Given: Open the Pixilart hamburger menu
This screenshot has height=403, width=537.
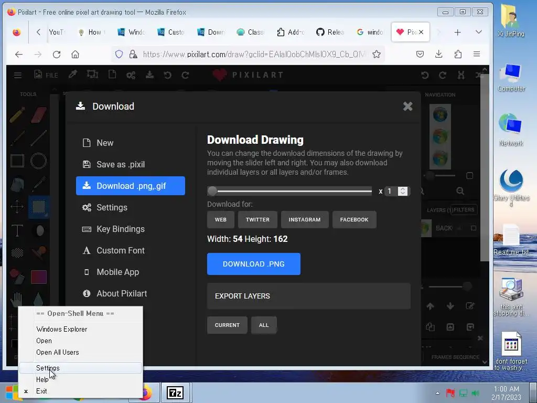Looking at the screenshot, I should pos(18,75).
